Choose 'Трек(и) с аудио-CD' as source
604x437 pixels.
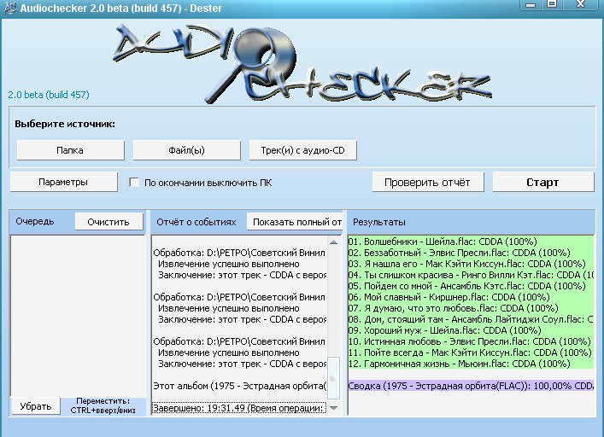[x=302, y=150]
